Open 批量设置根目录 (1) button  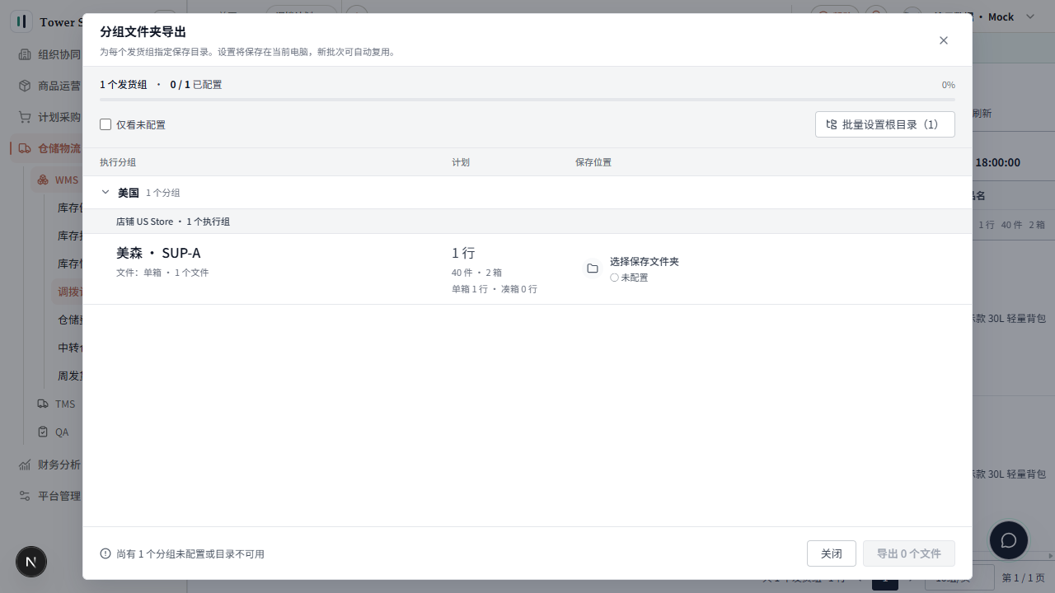pos(885,124)
